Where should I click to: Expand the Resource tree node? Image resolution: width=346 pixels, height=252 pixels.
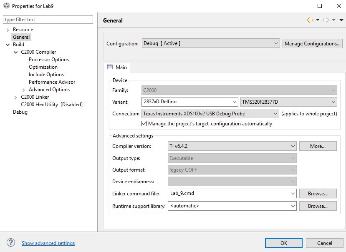click(8, 30)
